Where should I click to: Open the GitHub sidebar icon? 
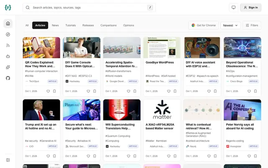tap(8, 78)
